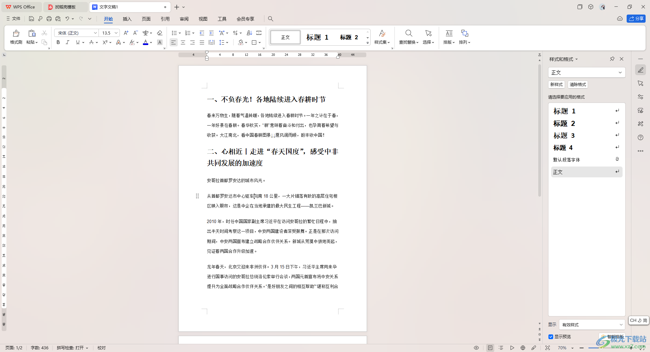Click the Print icon in the quick toolbar
Screen dimensions: 650x352
tap(49, 19)
